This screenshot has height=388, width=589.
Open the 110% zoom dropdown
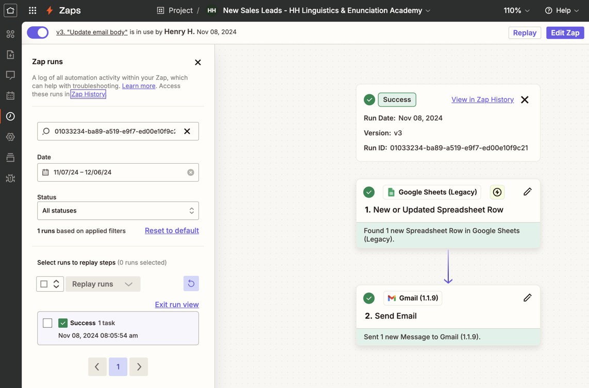[x=516, y=10]
